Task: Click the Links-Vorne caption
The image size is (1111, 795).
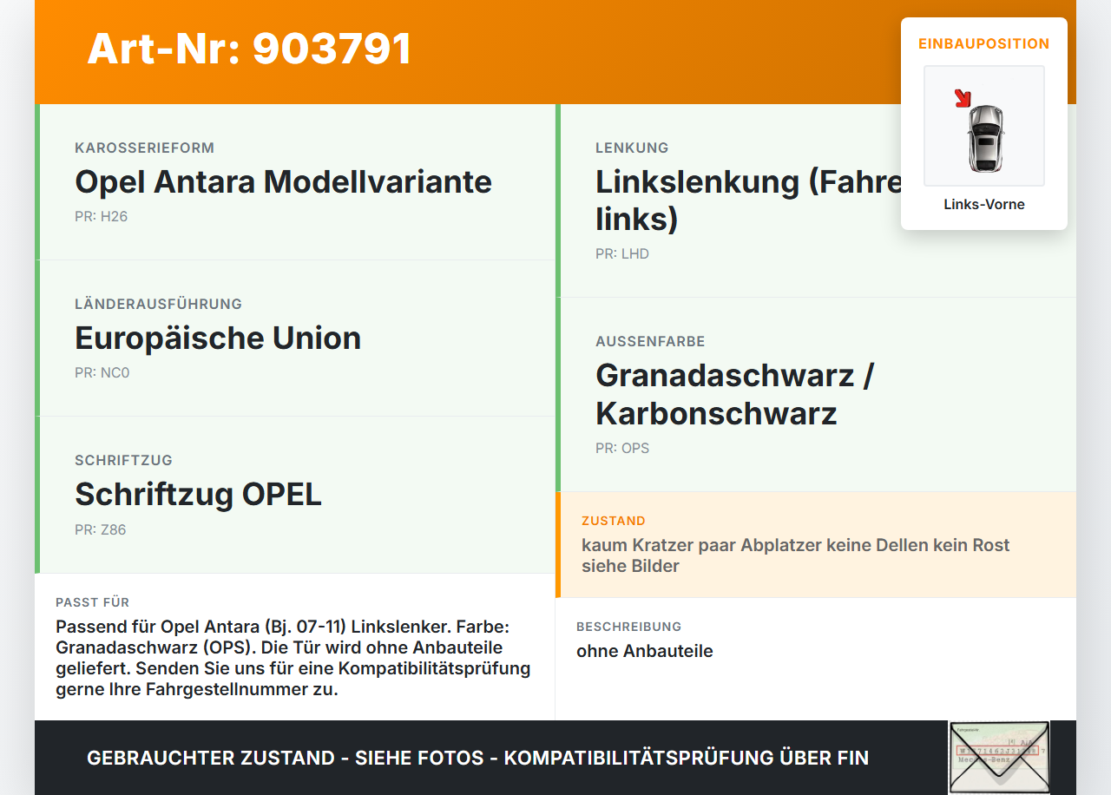Action: coord(984,205)
